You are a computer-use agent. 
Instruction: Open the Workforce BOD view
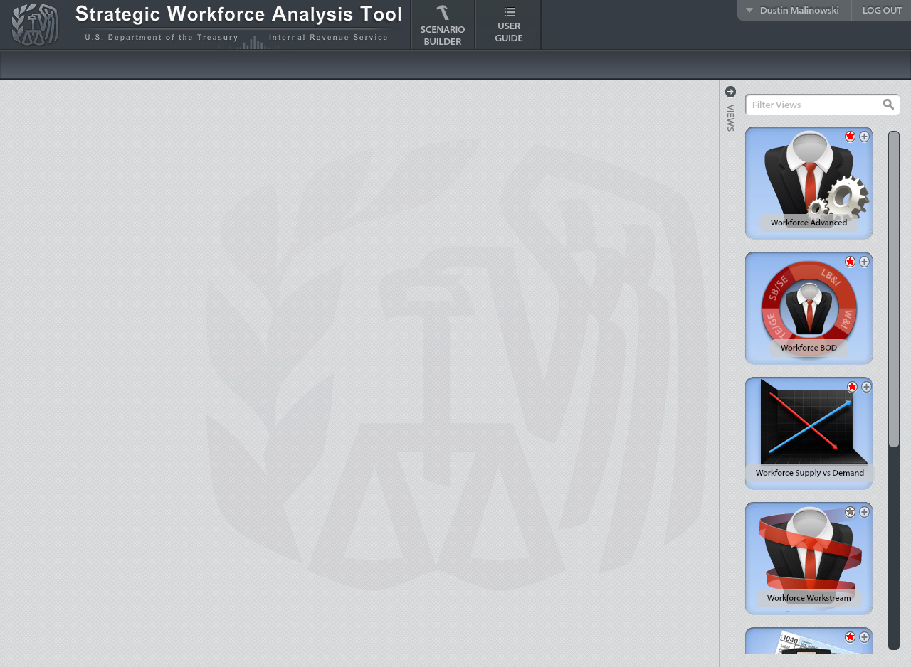tap(809, 309)
